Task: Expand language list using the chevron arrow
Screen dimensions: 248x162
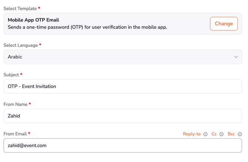Action: (x=236, y=57)
